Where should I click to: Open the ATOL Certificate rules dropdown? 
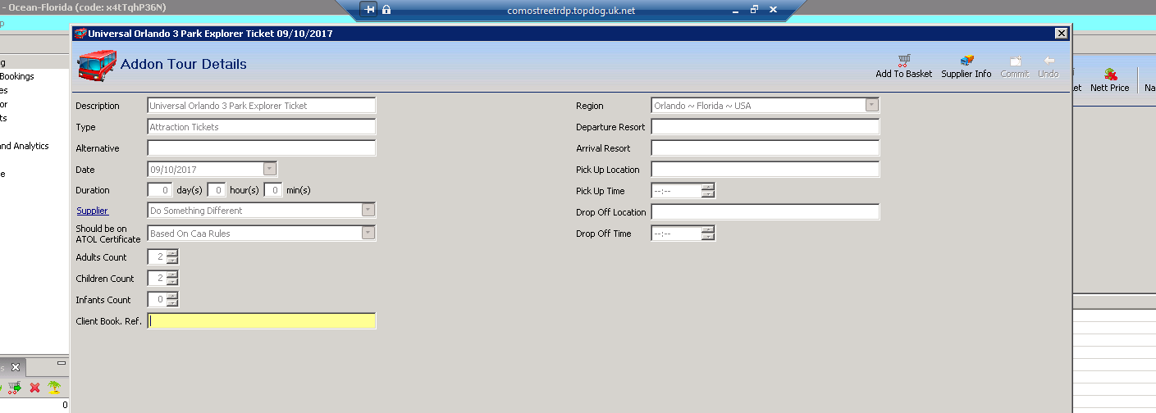pyautogui.click(x=368, y=233)
